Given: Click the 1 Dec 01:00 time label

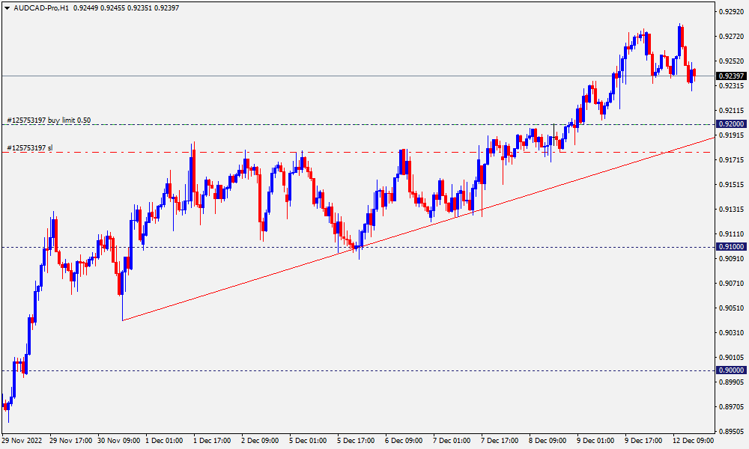Looking at the screenshot, I should coord(164,441).
